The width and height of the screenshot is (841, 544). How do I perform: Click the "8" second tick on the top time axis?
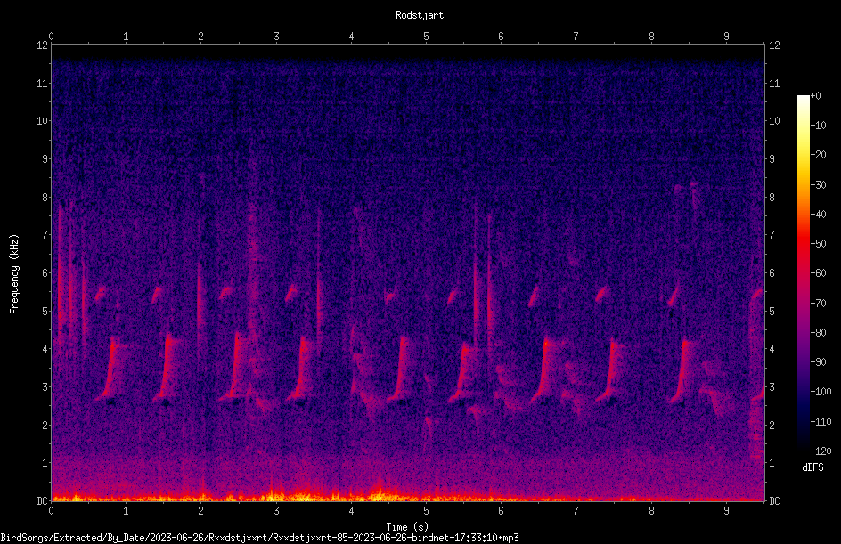[651, 37]
